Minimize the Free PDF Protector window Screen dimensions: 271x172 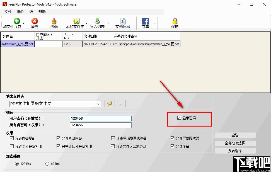(239, 4)
